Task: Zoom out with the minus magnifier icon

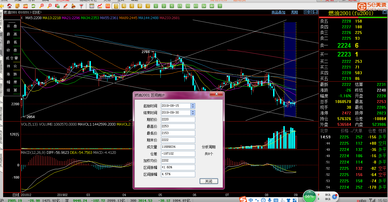Action: 50,6
